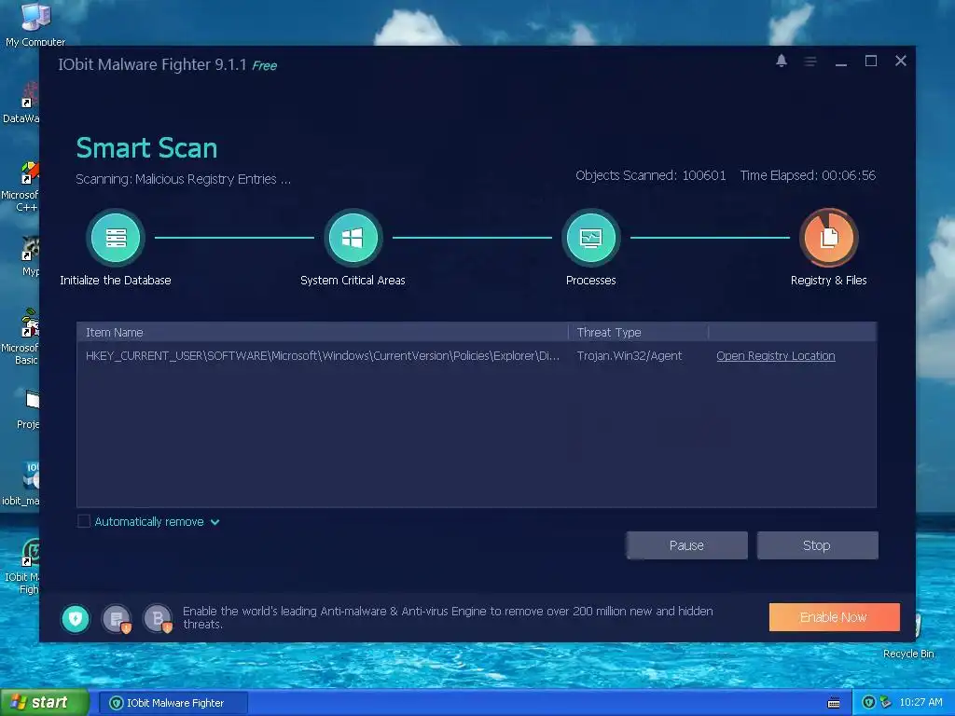Viewport: 955px width, 716px height.
Task: Click the orange Enable Now button
Action: tap(834, 617)
